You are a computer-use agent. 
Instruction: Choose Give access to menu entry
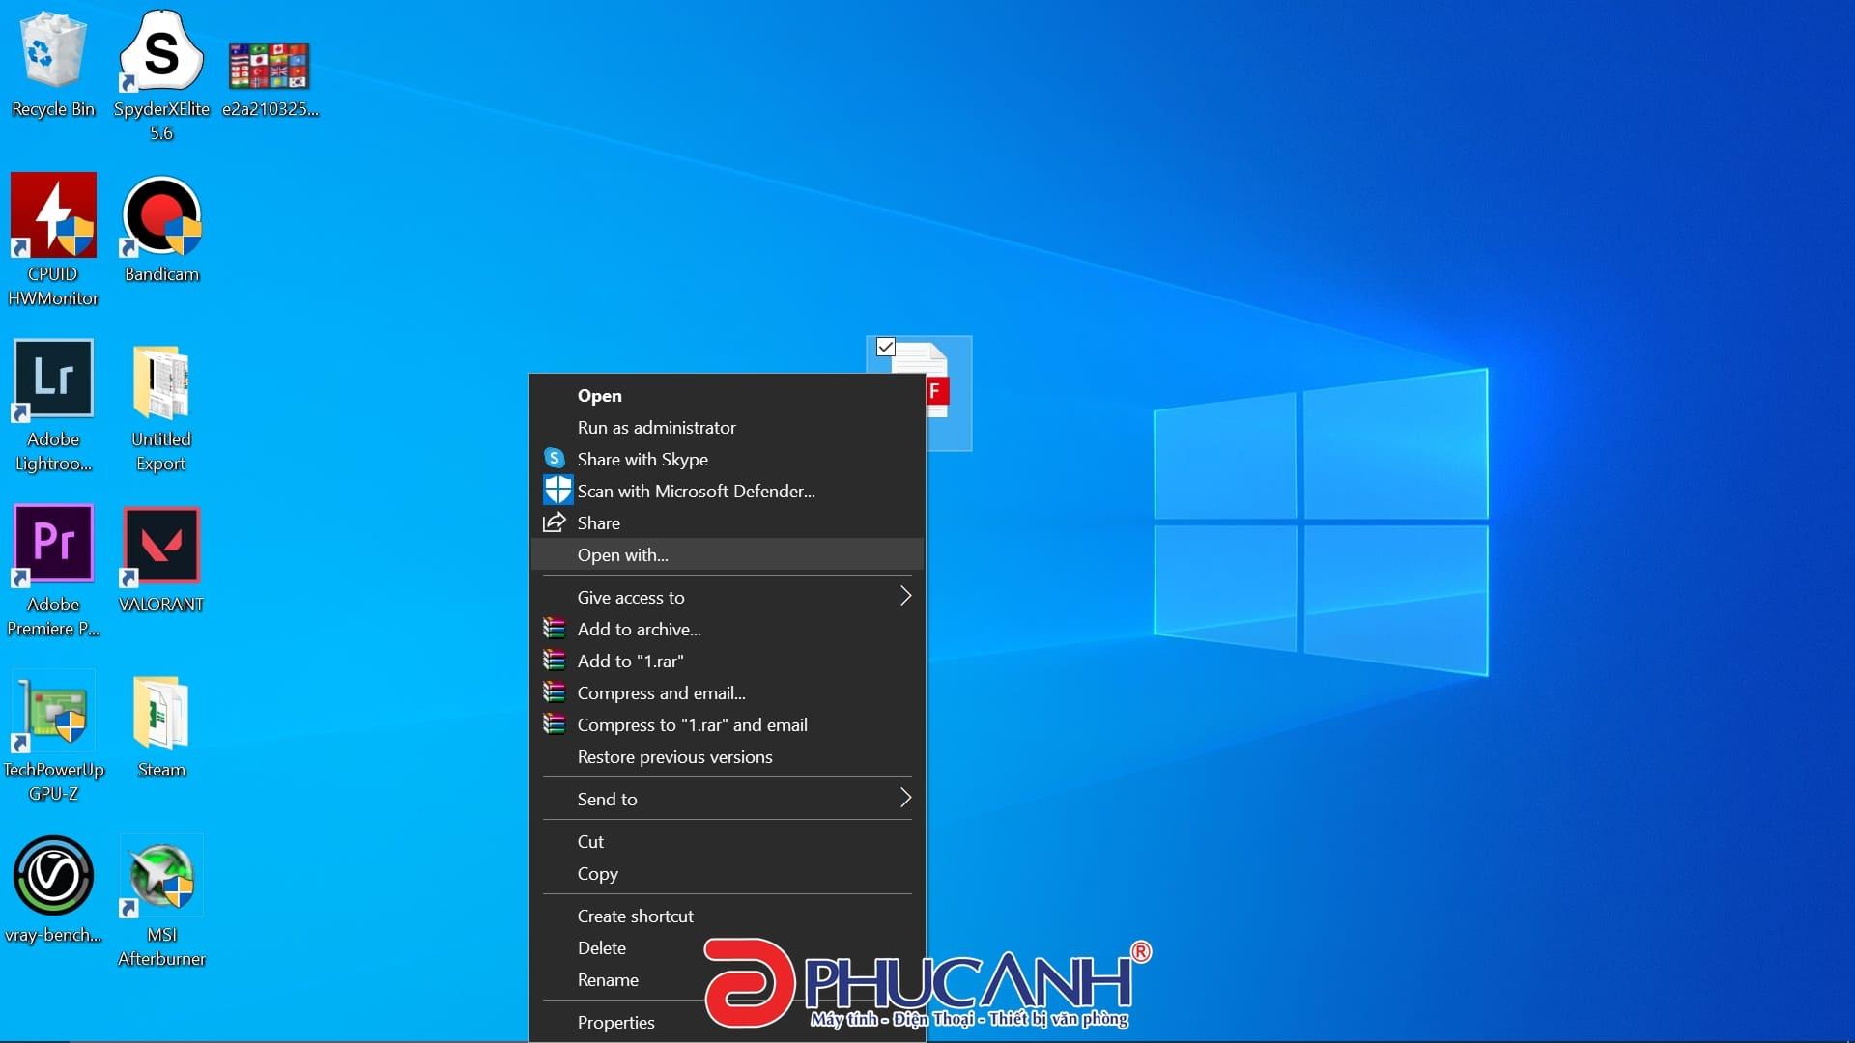727,597
